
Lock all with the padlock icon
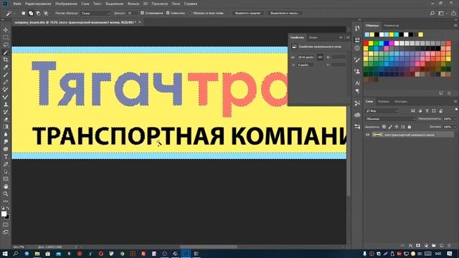[x=410, y=127]
